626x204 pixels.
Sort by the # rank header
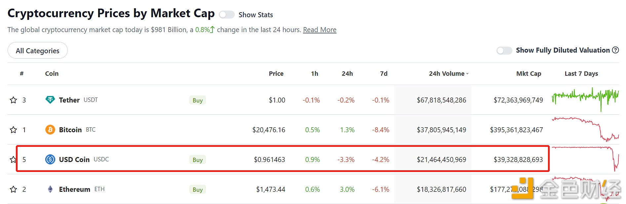(x=22, y=73)
